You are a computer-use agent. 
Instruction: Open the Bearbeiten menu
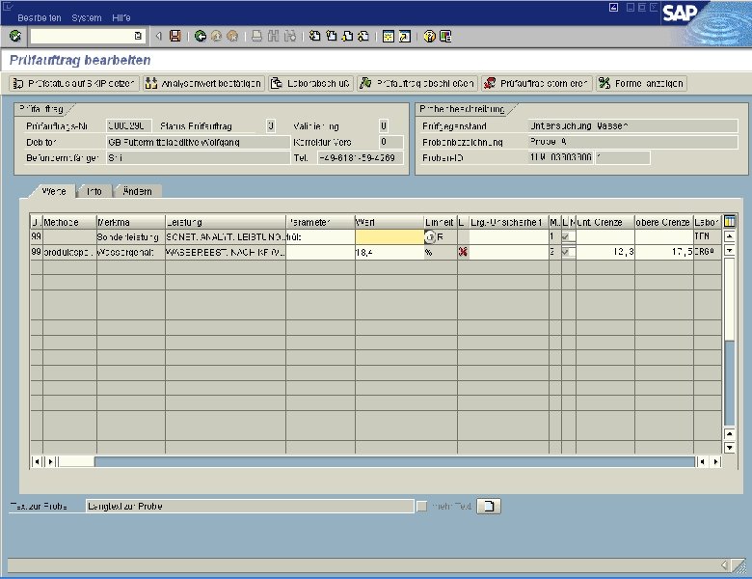point(40,17)
